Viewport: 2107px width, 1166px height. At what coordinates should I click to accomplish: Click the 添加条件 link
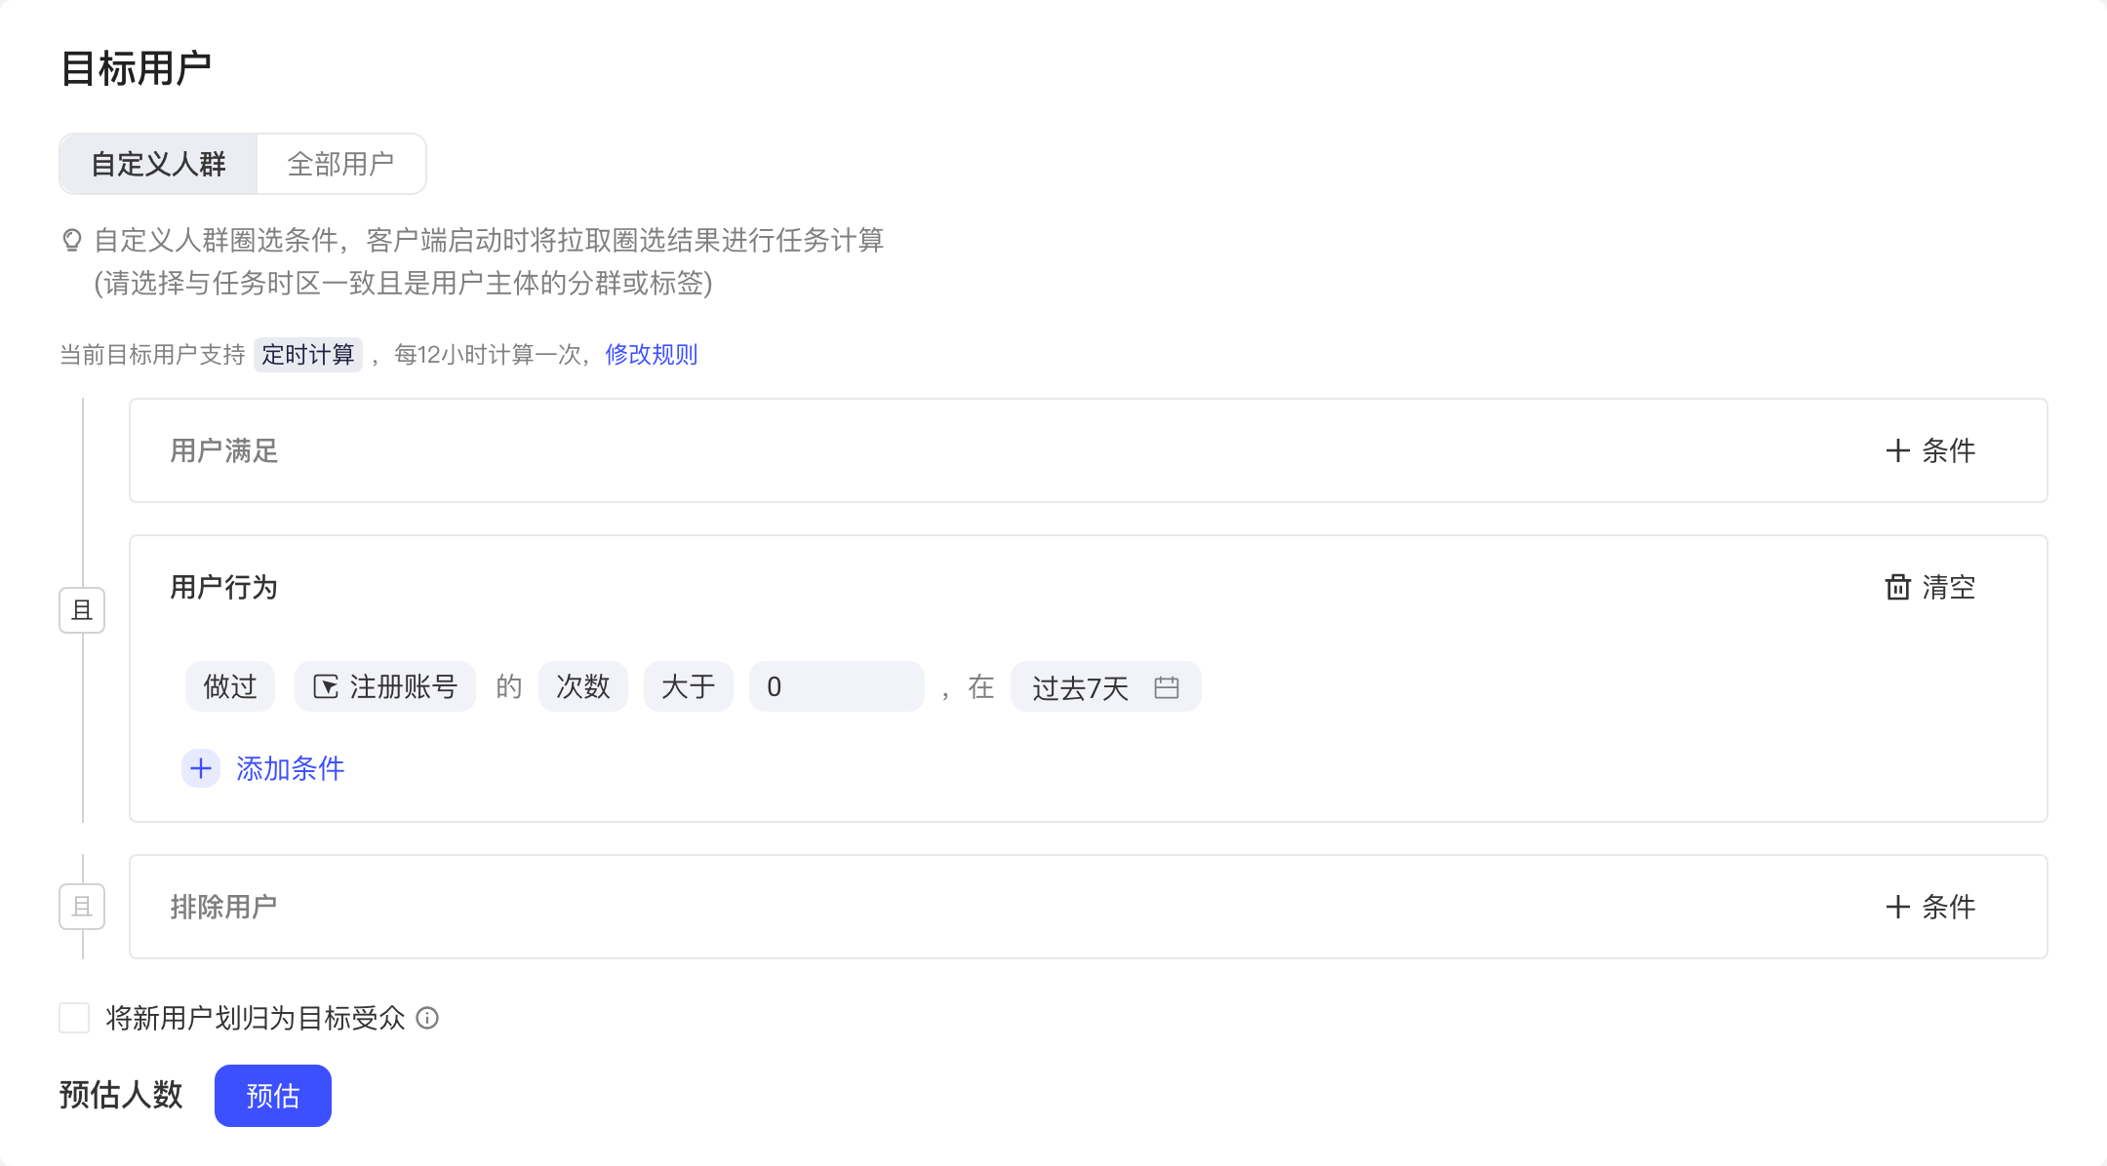point(291,768)
